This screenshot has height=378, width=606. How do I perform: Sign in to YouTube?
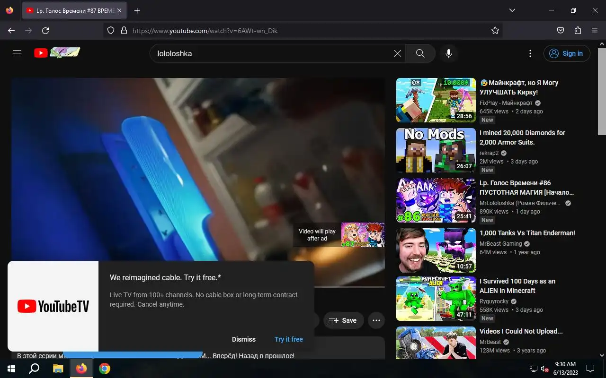[x=567, y=53]
